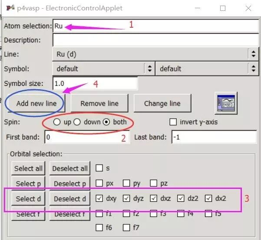Viewport: 261px width, 240px height.
Task: Select the spin up radio button
Action: click(57, 122)
